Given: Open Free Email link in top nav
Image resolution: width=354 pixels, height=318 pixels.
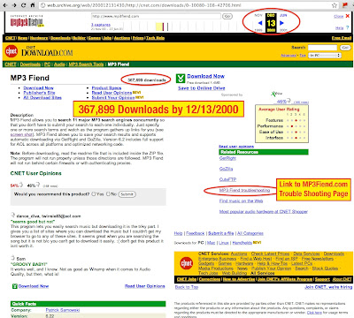Looking at the screenshot, I should click(x=342, y=38).
